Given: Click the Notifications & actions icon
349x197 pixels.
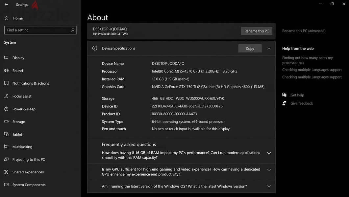Looking at the screenshot, I should point(6,83).
